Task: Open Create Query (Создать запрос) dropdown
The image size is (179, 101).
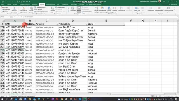Action: pyautogui.click(x=31, y=9)
